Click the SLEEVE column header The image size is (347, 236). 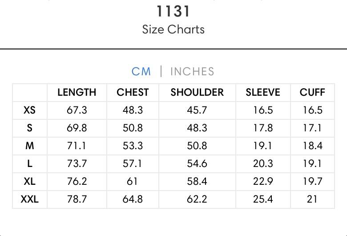tap(263, 92)
